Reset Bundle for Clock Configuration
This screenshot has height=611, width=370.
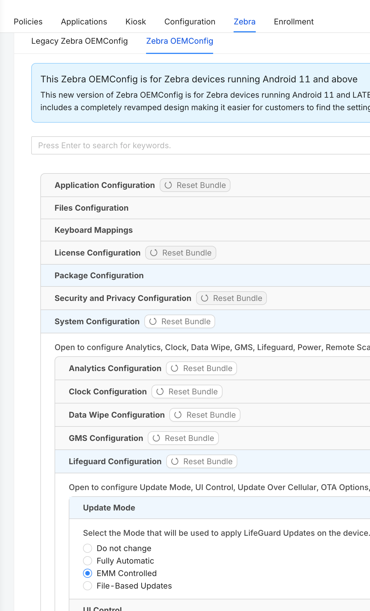187,392
